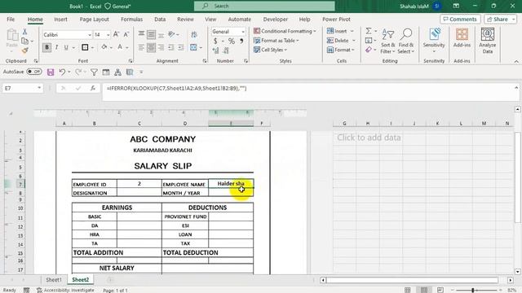Toggle Wrap Text in Alignment group

194,34
